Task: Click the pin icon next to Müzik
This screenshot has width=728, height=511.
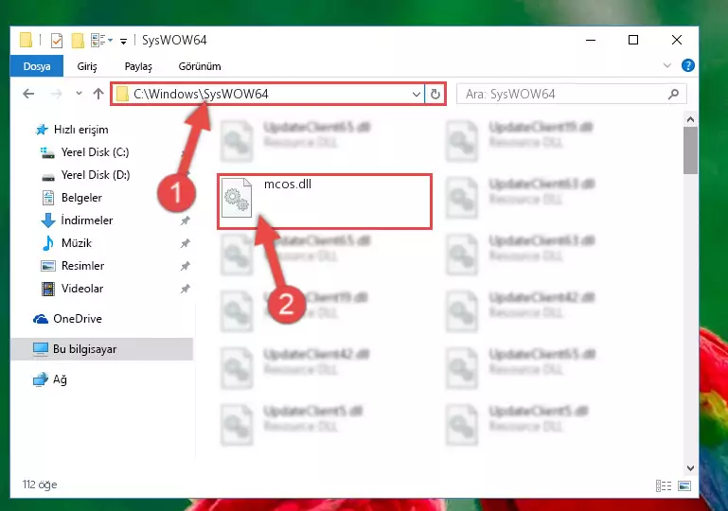Action: (x=186, y=243)
